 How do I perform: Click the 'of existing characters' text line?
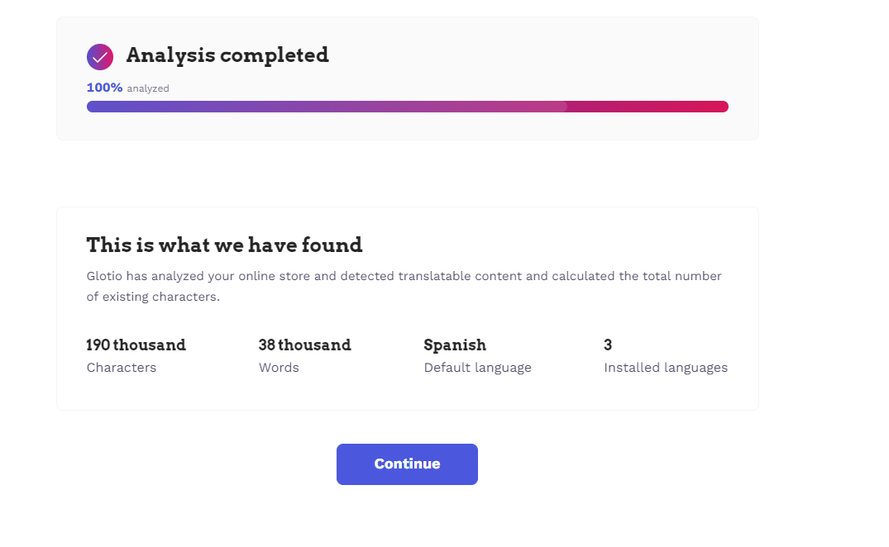coord(153,297)
